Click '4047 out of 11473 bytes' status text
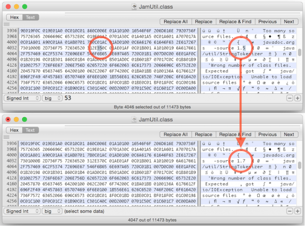The height and width of the screenshot is (226, 305). click(152, 220)
